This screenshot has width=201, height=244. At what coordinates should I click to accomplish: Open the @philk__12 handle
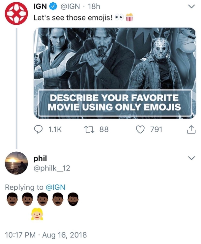[x=52, y=168]
